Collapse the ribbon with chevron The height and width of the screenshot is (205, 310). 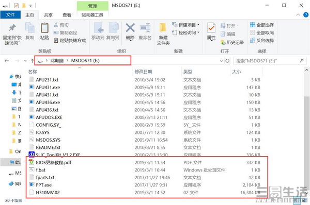coord(298,15)
